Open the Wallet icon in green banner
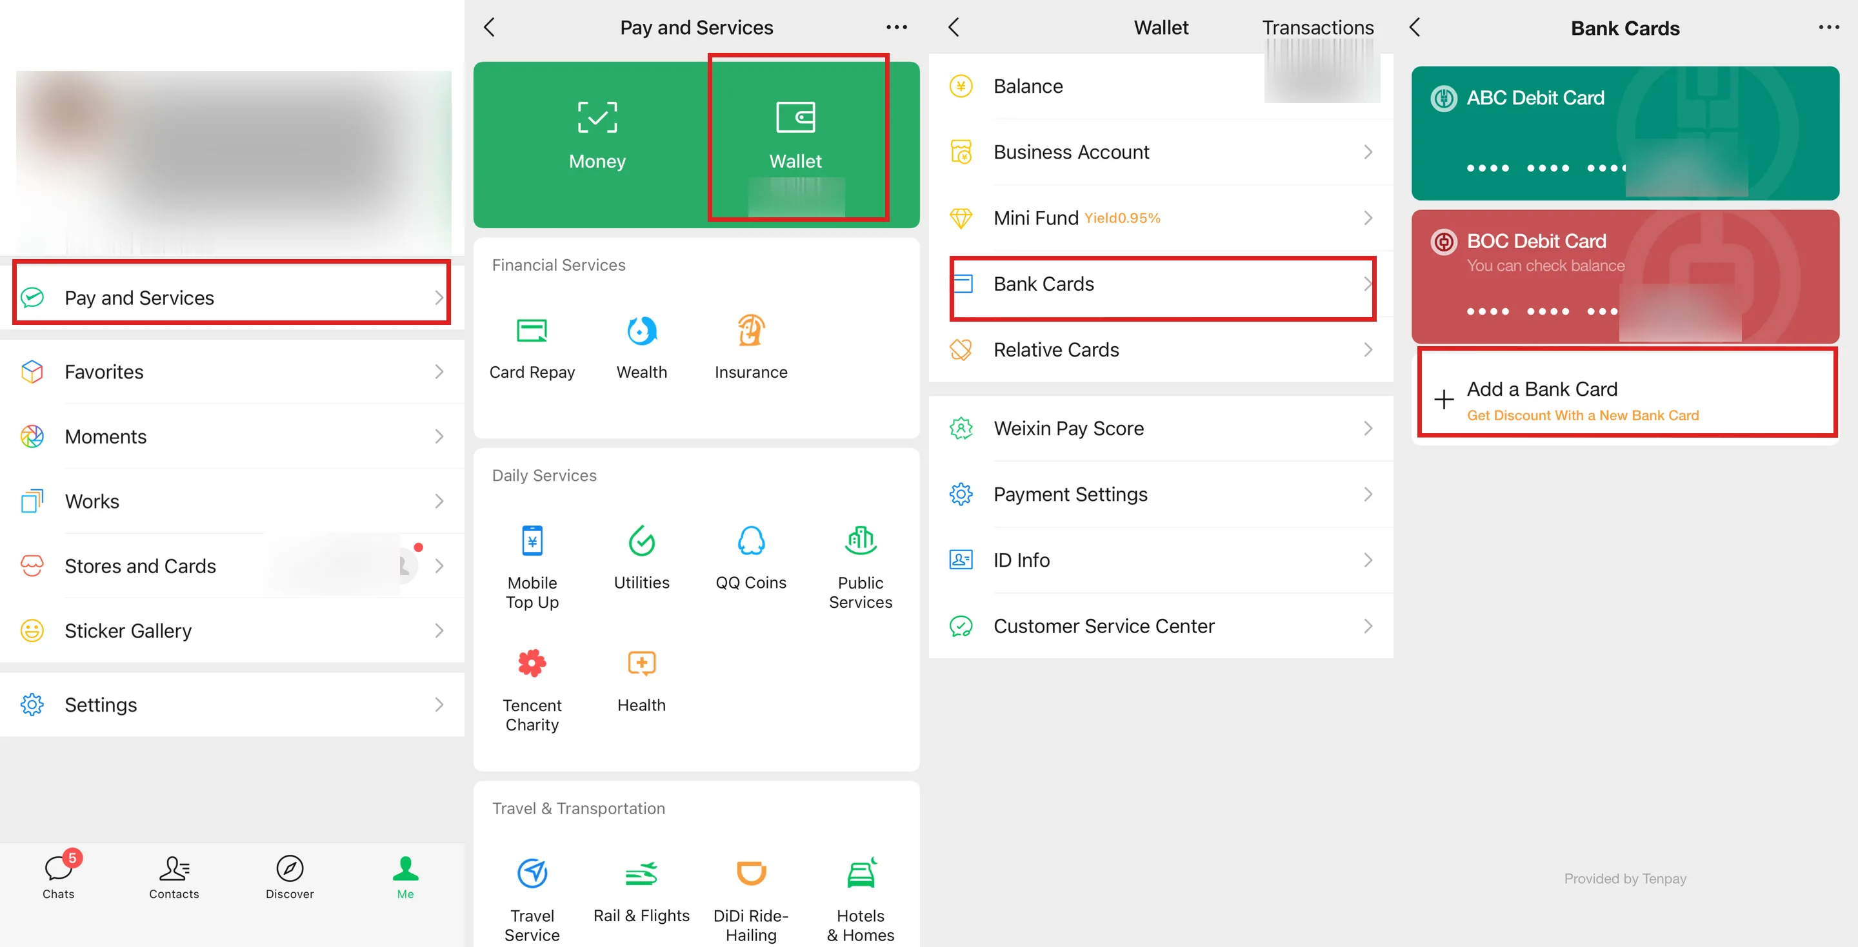This screenshot has height=947, width=1858. (795, 117)
